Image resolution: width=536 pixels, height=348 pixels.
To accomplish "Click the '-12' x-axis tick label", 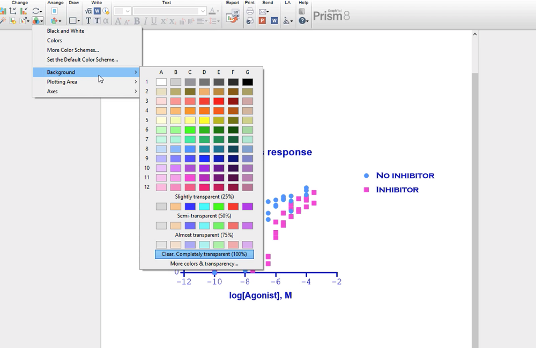I will pos(184,282).
